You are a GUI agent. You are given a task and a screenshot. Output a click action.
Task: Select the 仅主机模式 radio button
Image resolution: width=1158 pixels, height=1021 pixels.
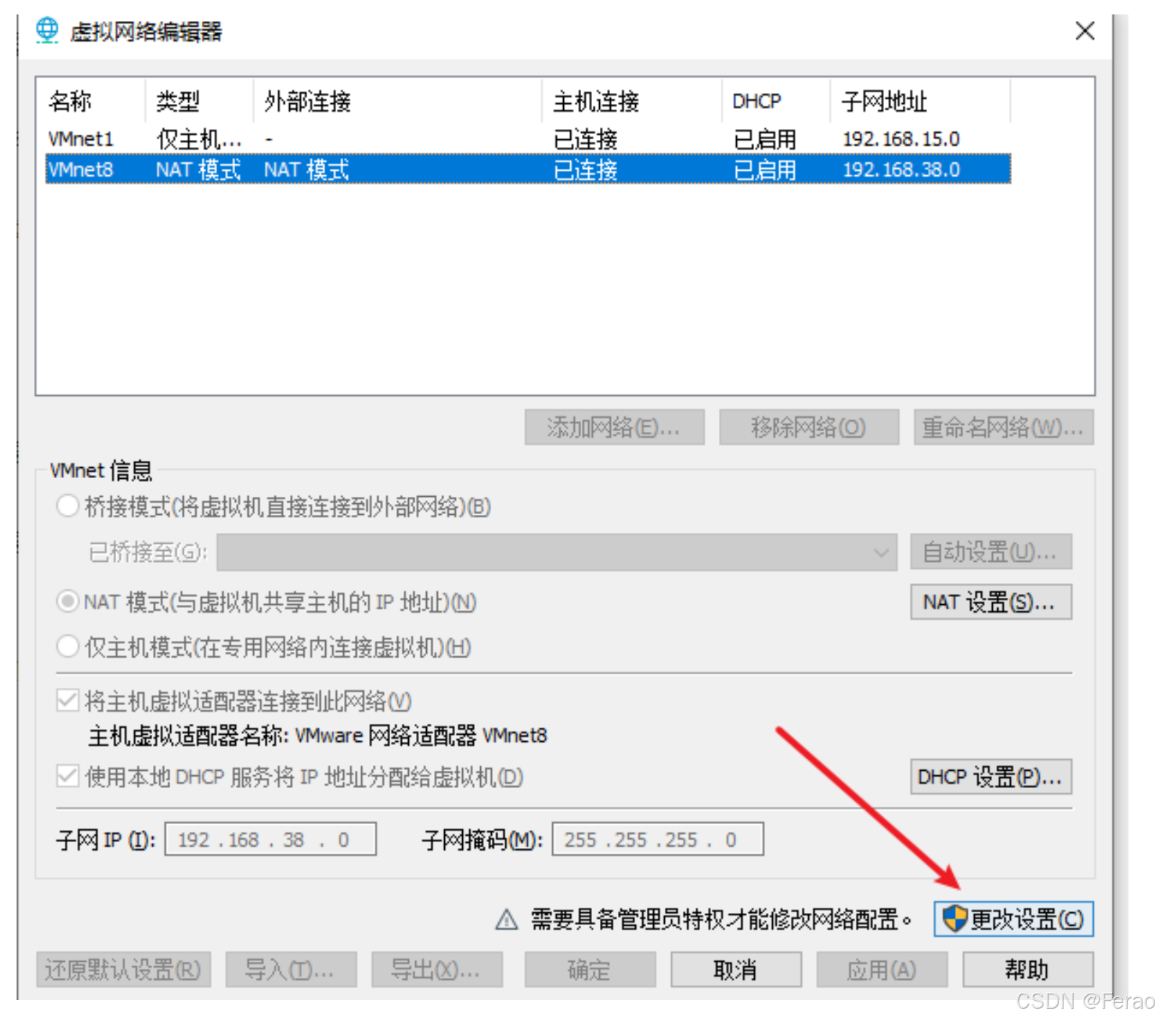coord(68,647)
